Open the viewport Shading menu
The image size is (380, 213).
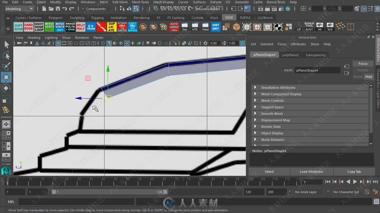pyautogui.click(x=34, y=38)
